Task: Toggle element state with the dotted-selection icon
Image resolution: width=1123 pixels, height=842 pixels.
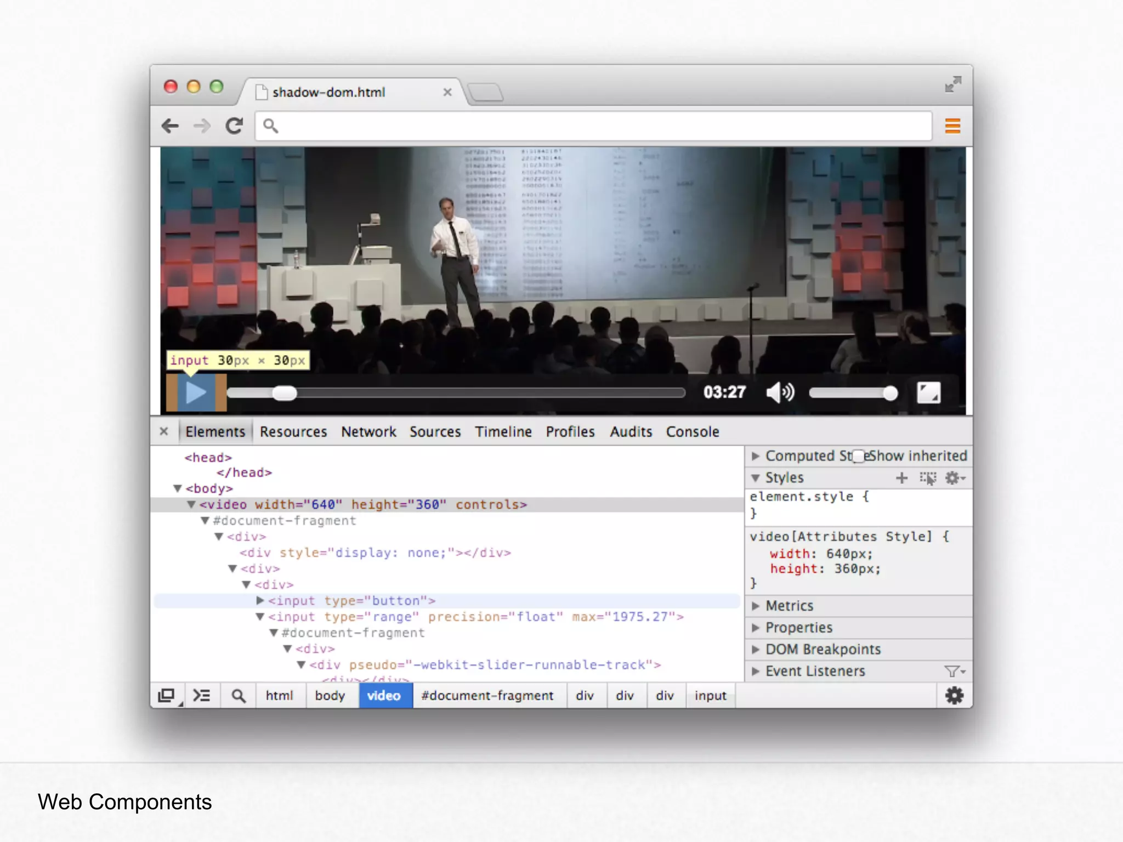Action: [928, 478]
